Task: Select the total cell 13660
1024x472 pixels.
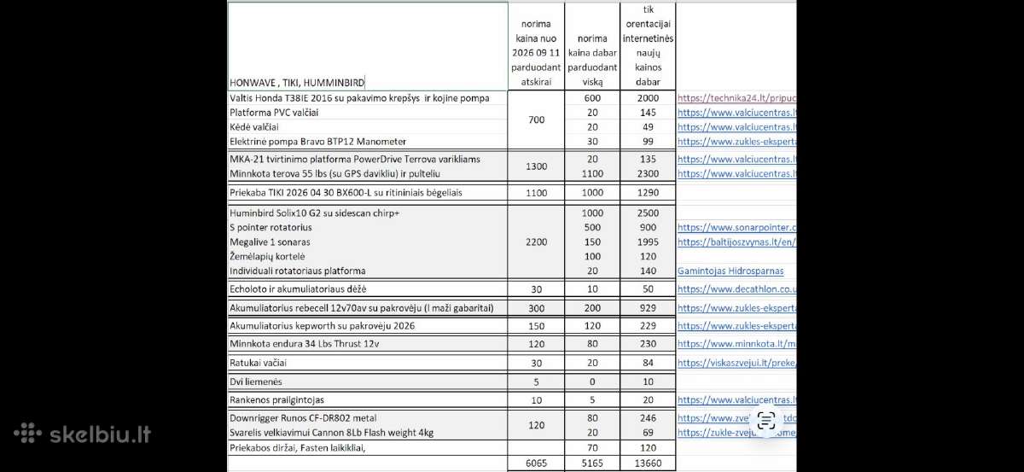Action: (x=647, y=463)
